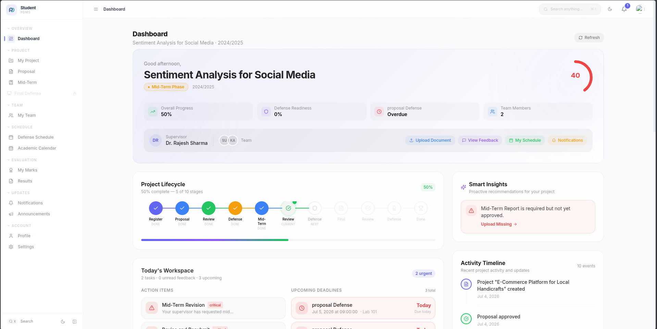This screenshot has height=329, width=657.
Task: Click the Mid-Term Phase badge
Action: click(166, 87)
